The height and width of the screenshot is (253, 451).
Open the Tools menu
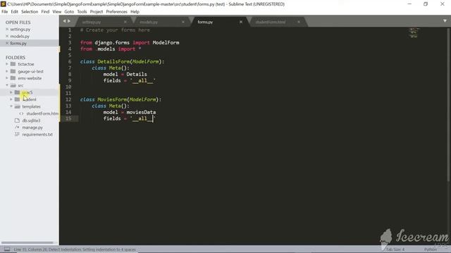[x=82, y=12]
